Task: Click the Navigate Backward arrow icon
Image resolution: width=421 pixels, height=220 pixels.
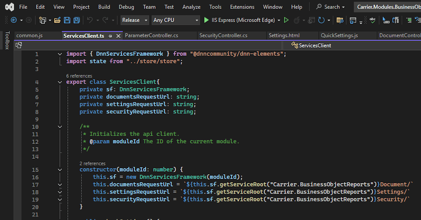Action: tap(14, 20)
